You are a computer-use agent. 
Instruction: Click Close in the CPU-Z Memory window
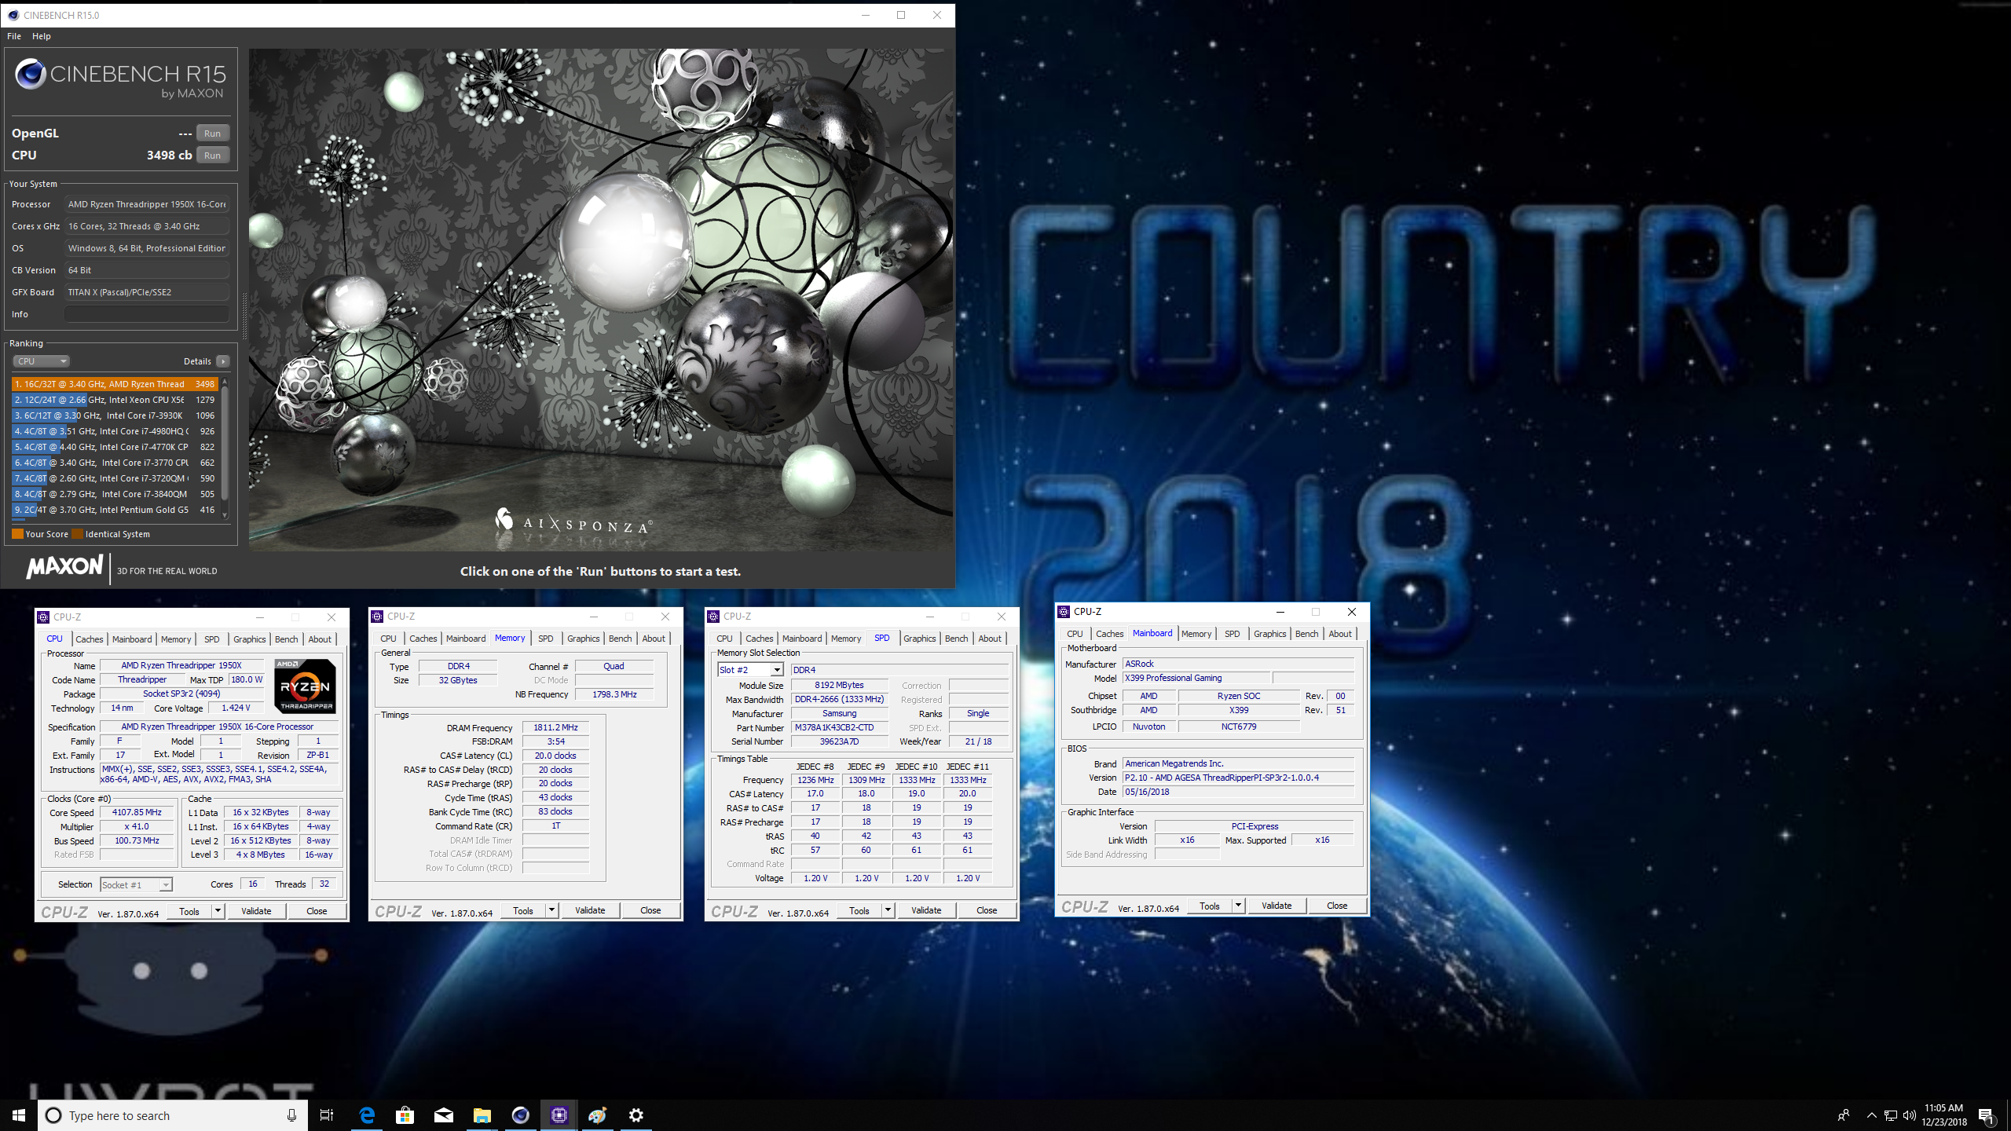tap(650, 910)
